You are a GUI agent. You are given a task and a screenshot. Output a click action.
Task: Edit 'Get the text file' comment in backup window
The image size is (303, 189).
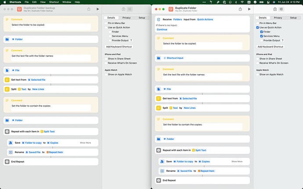[50, 58]
